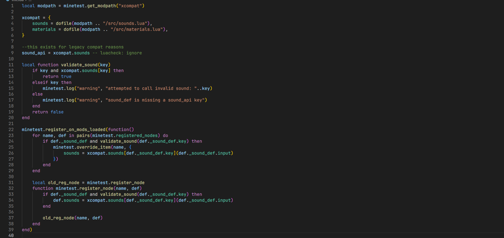Click the "-- luacheck: ignore" comment

coord(117,53)
